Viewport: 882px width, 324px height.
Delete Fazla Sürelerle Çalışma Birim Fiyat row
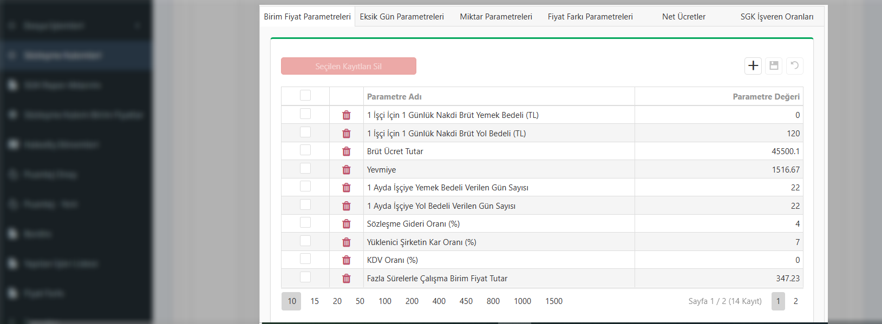coord(347,279)
